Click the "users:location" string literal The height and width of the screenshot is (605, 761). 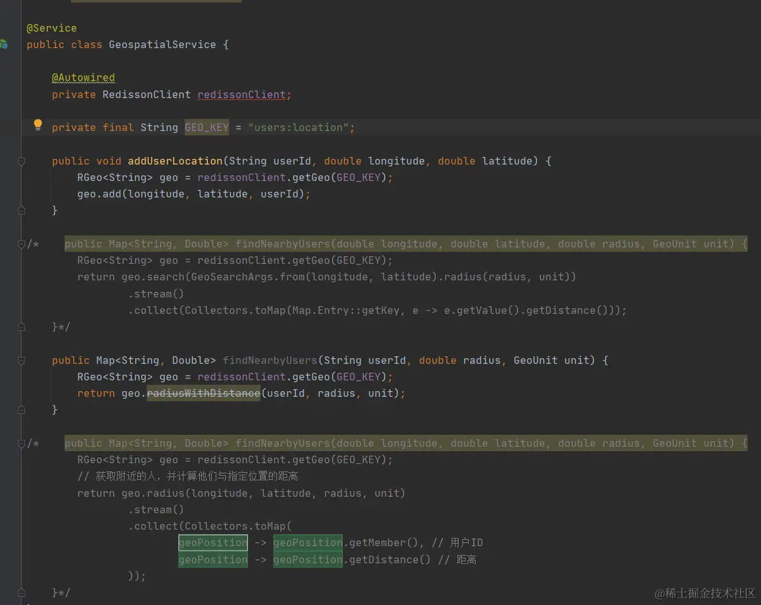coord(299,128)
